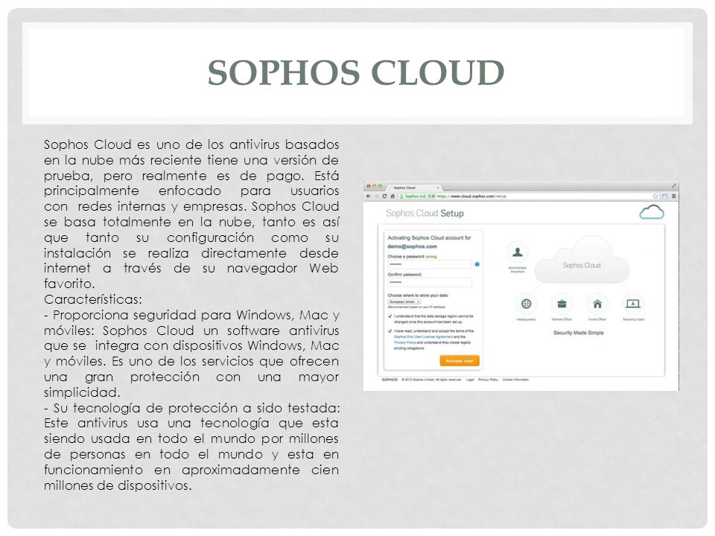Click the 'Características:' line in slide
This screenshot has height=536, width=715.
[x=93, y=299]
